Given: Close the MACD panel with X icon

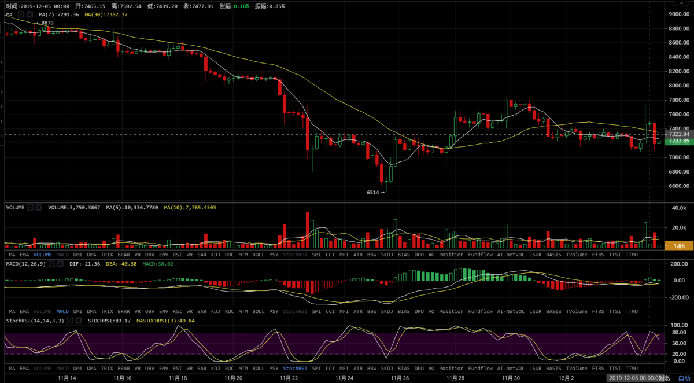Looking at the screenshot, I should (x=60, y=264).
